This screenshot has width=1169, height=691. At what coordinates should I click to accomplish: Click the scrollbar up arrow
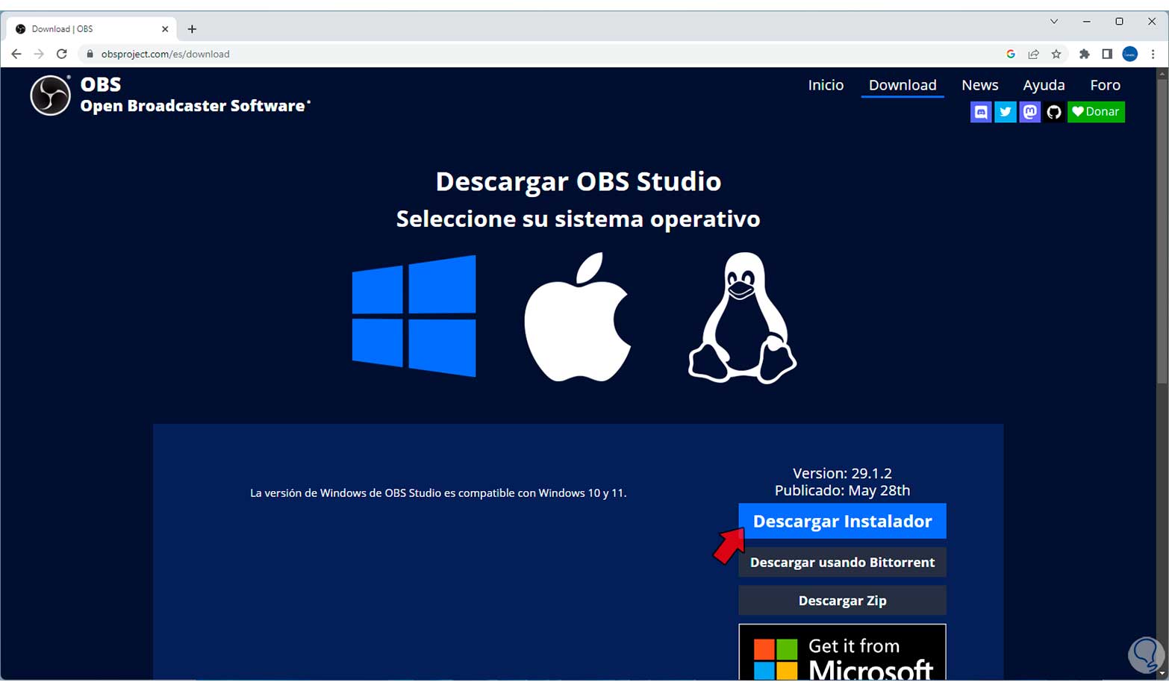point(1162,73)
